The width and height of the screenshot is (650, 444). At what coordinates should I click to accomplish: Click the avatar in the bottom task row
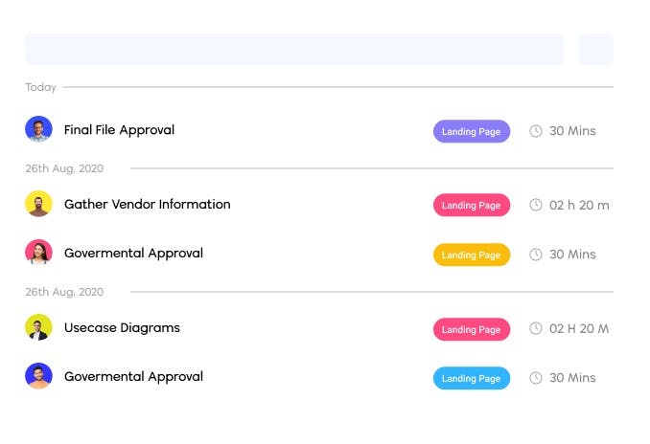38,376
